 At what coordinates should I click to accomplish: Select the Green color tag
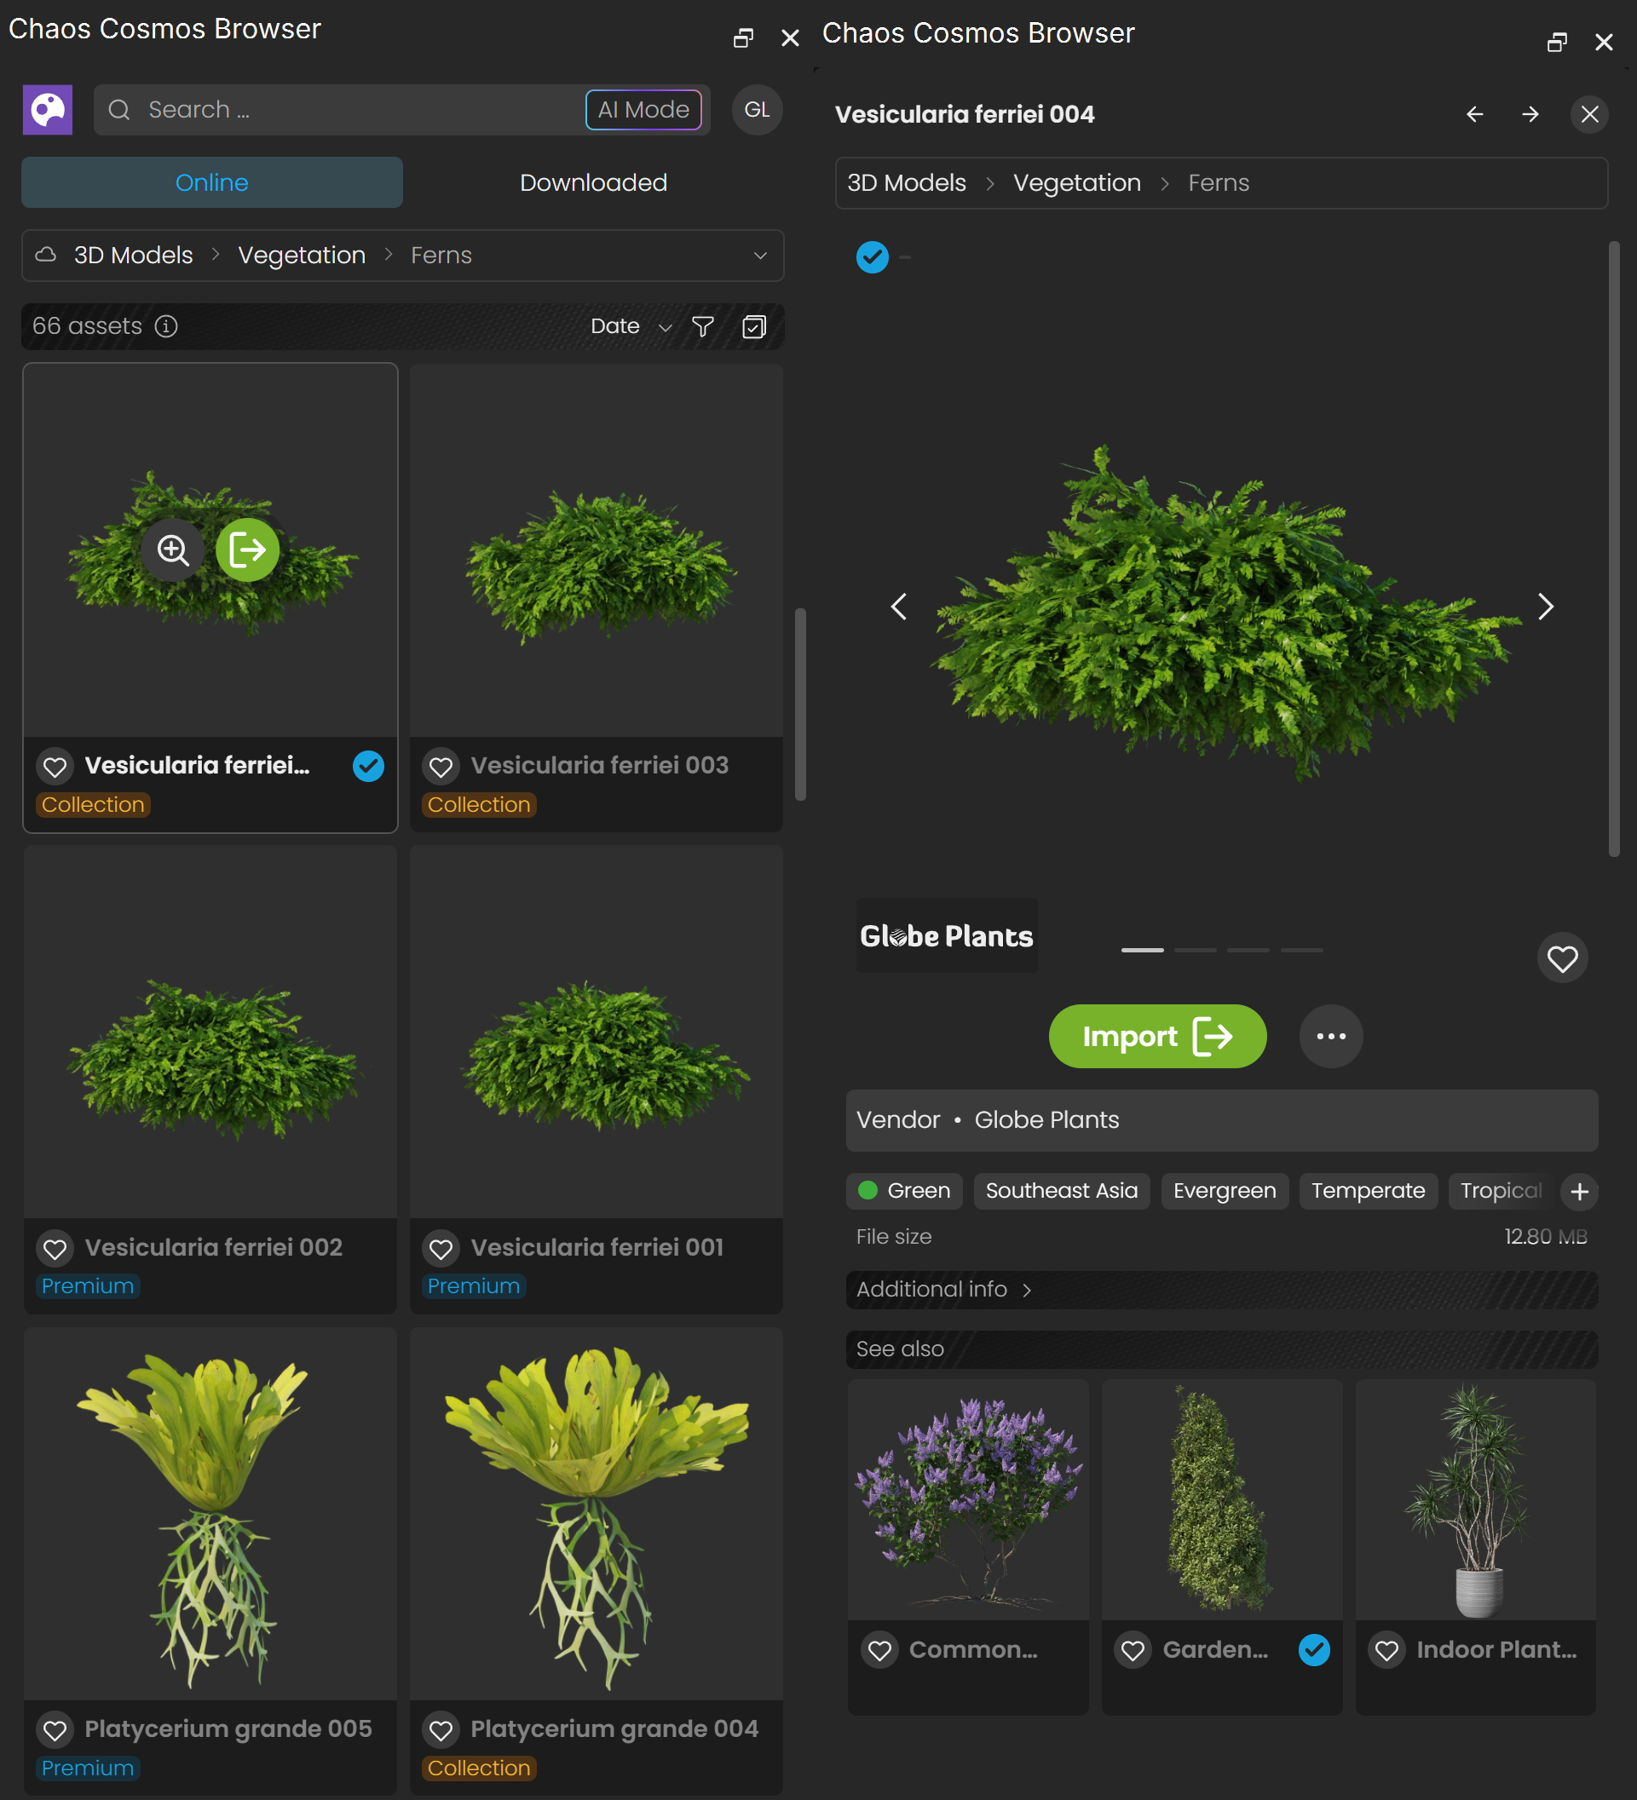click(x=904, y=1192)
